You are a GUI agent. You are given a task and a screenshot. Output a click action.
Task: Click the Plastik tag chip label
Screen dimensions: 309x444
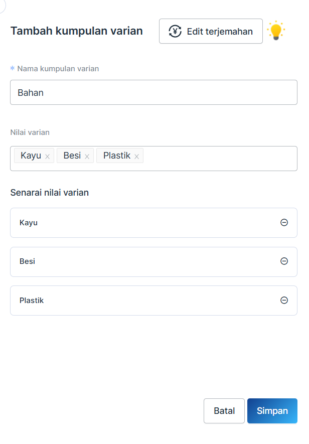click(116, 156)
